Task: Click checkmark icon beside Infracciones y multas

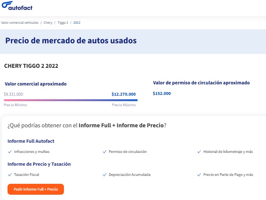Action: [10, 152]
